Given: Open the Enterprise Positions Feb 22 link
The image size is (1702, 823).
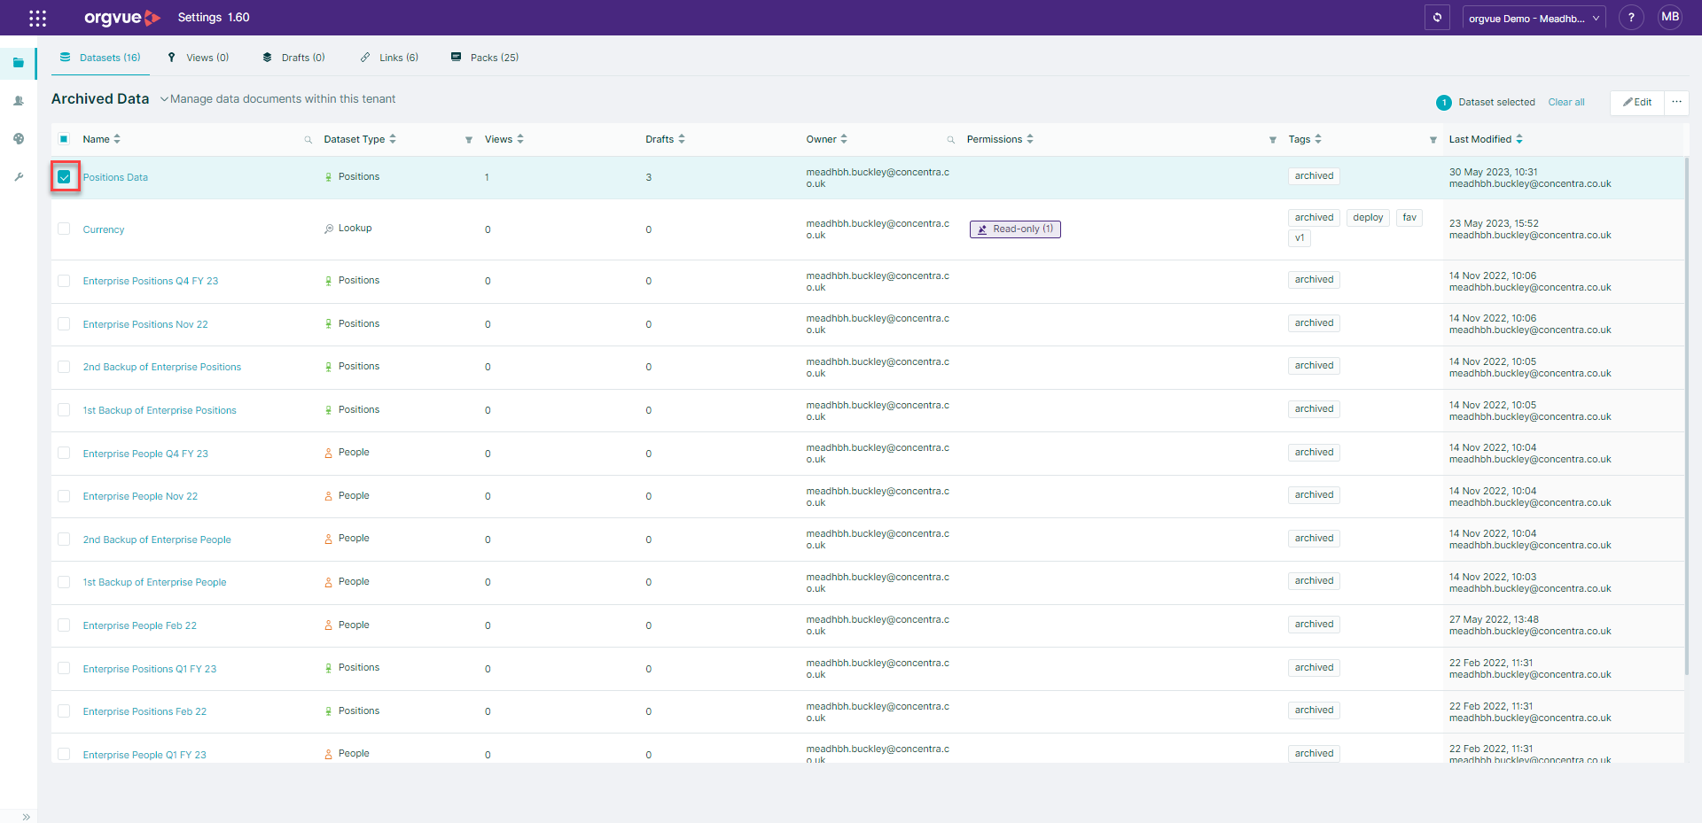Looking at the screenshot, I should pyautogui.click(x=144, y=711).
